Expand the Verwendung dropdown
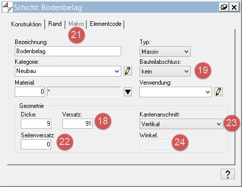 [x=176, y=92]
